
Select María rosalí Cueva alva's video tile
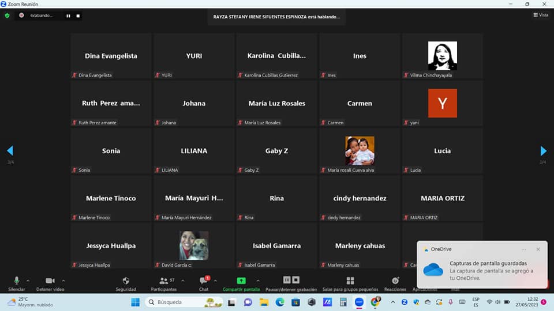[x=360, y=151]
